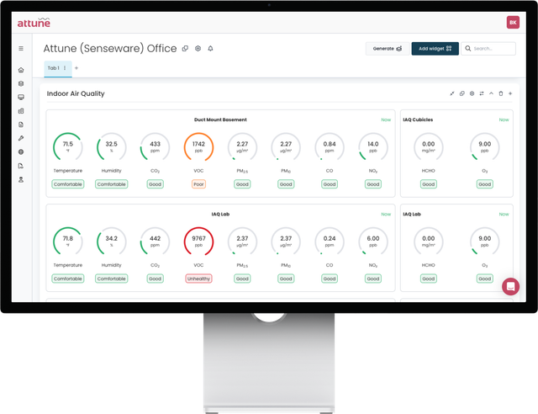Click Good badge under 433 ppm CO2
This screenshot has width=538, height=414.
pos(155,184)
